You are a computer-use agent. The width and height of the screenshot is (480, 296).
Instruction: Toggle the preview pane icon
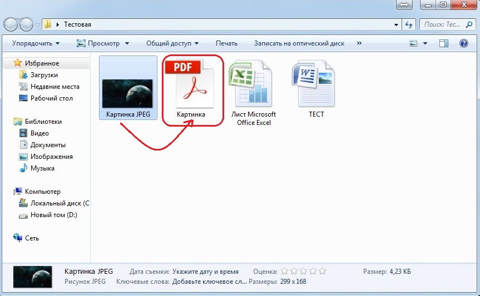pyautogui.click(x=444, y=43)
